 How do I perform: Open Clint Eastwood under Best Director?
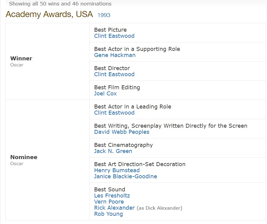pos(114,74)
